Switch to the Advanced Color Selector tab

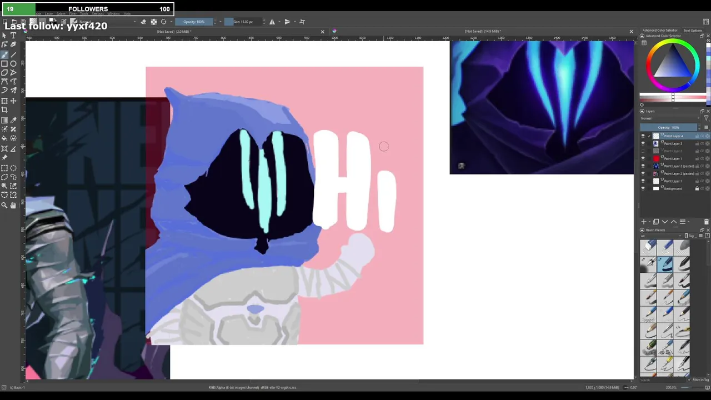click(659, 31)
